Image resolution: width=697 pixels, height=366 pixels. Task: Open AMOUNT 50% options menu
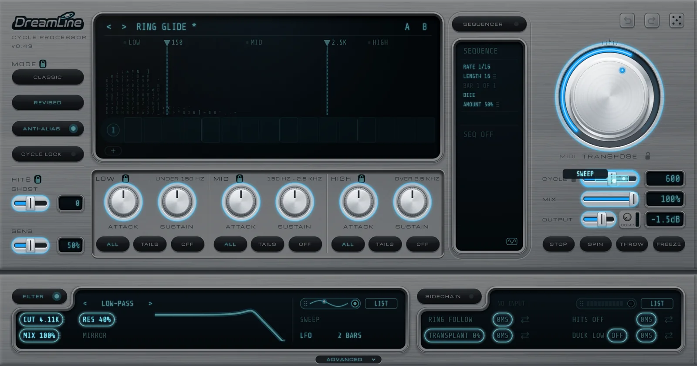[498, 105]
